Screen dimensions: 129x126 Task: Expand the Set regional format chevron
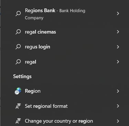click(x=118, y=106)
